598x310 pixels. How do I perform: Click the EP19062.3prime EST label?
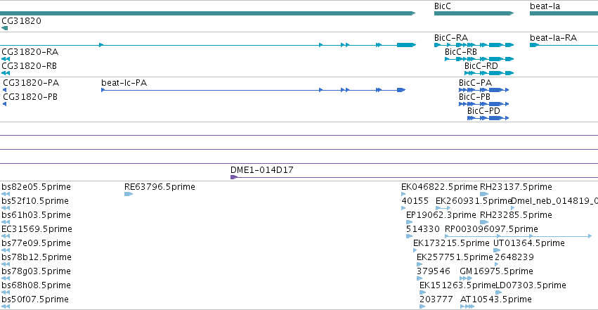pos(441,215)
